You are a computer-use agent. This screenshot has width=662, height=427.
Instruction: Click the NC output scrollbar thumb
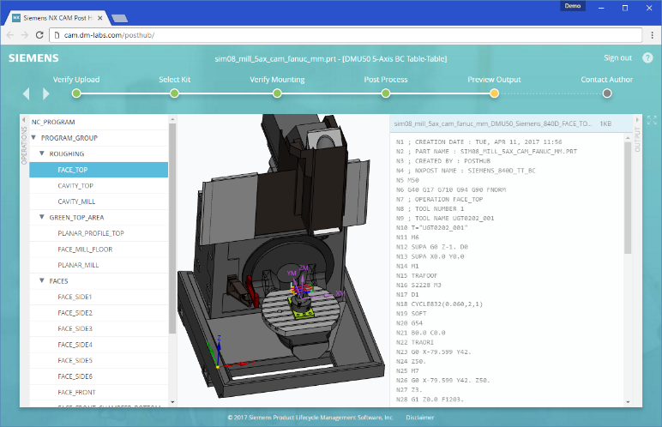click(628, 196)
